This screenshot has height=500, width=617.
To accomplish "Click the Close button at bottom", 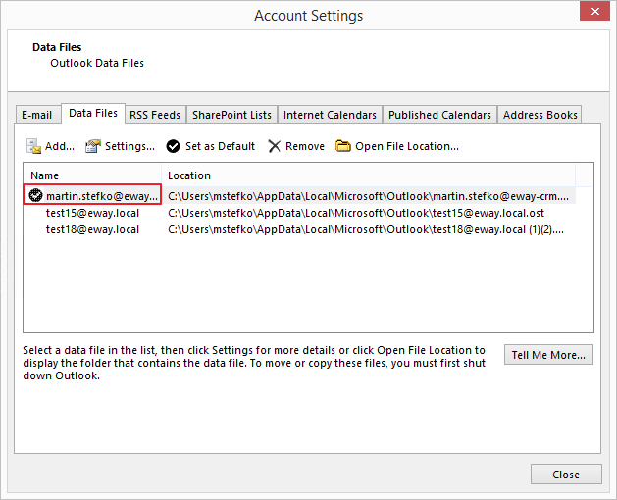I will tap(566, 475).
